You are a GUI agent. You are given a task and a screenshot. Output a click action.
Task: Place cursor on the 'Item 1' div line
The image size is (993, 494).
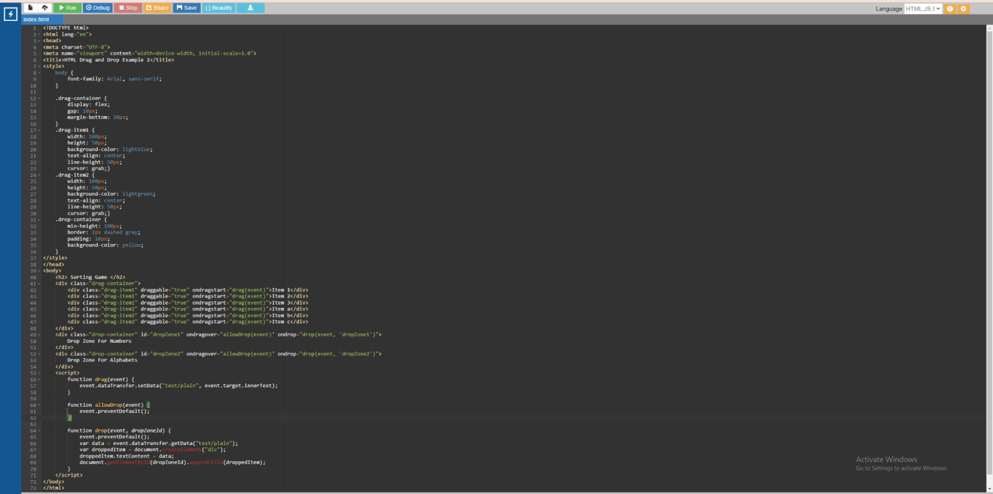[188, 290]
